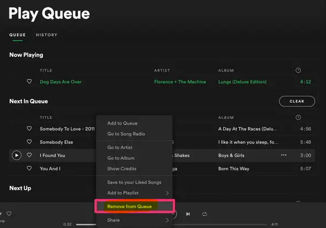This screenshot has width=326, height=228.
Task: Open album Born This Way
Action: point(234,169)
